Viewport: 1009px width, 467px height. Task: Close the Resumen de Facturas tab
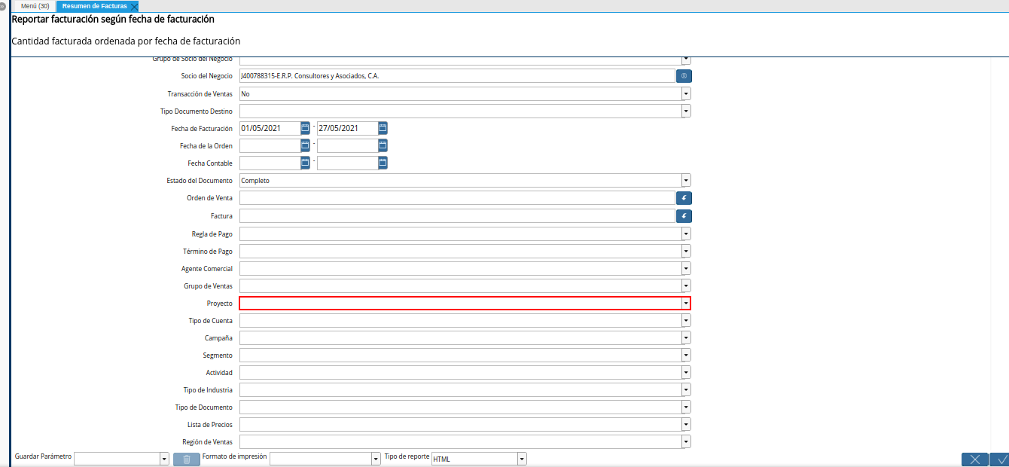point(134,7)
